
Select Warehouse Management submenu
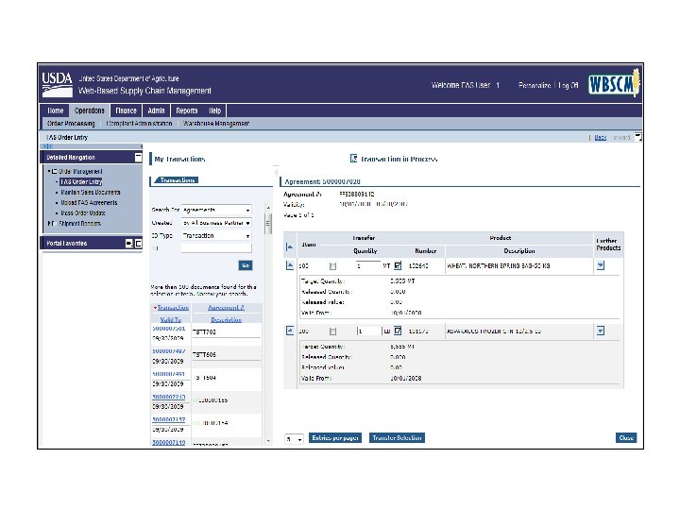coord(216,124)
